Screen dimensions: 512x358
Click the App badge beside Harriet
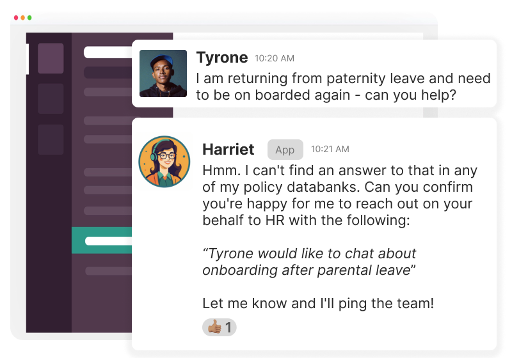click(x=285, y=150)
